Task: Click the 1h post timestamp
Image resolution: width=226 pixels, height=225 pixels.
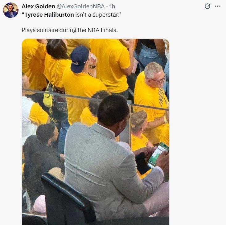Action: click(112, 6)
